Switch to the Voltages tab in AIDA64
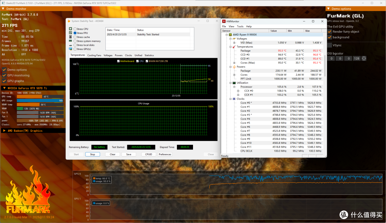 tap(108, 55)
